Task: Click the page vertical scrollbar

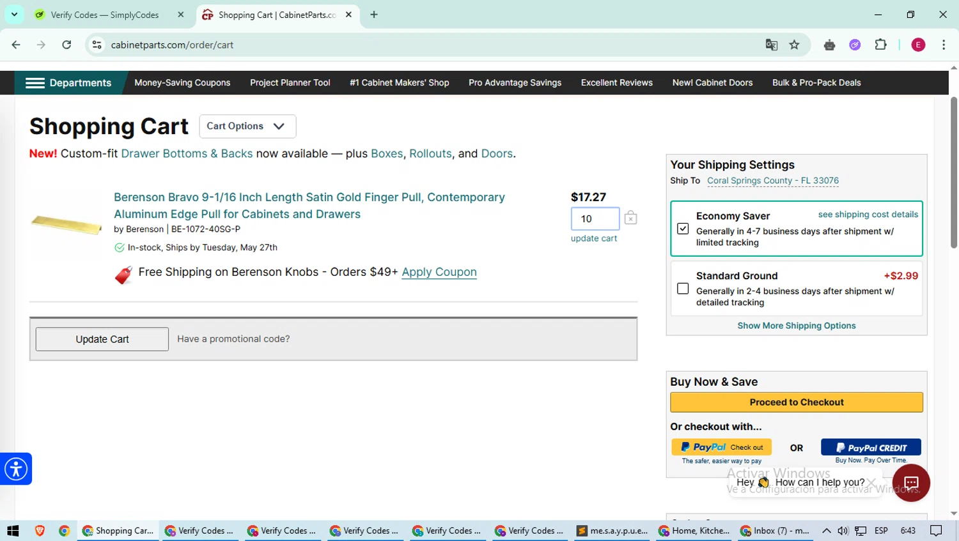Action: [x=954, y=172]
